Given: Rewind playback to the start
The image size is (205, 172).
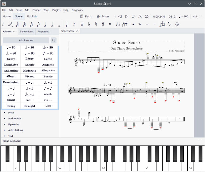Looking at the screenshot, I should (x=120, y=16).
